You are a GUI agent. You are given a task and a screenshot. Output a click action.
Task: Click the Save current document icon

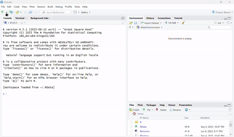click(25, 12)
